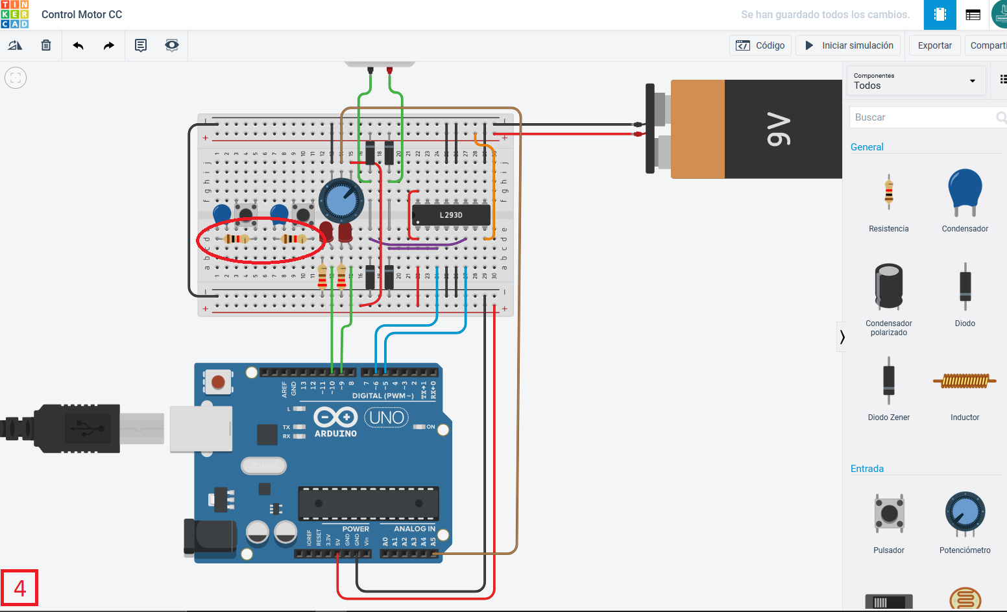This screenshot has height=612, width=1007.
Task: Toggle notes visibility eye icon
Action: point(172,45)
